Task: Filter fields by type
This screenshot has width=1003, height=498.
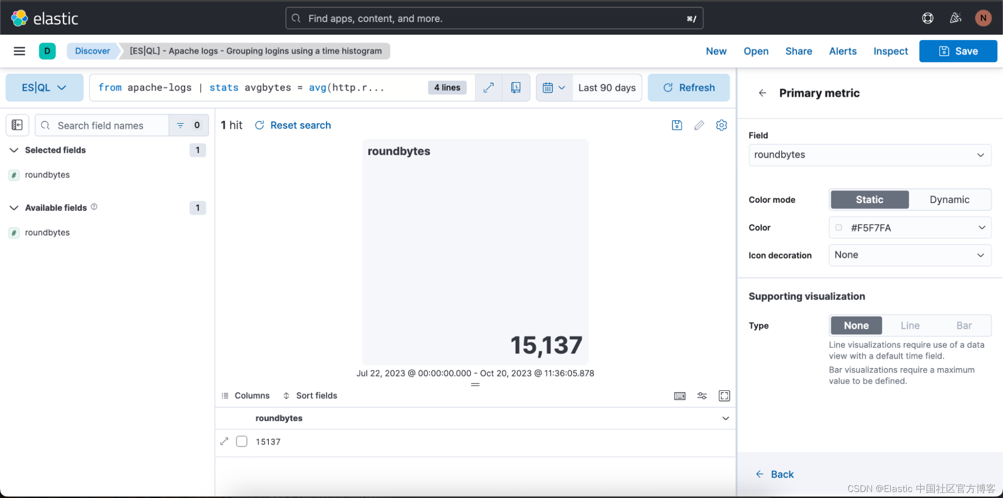Action: click(x=189, y=125)
